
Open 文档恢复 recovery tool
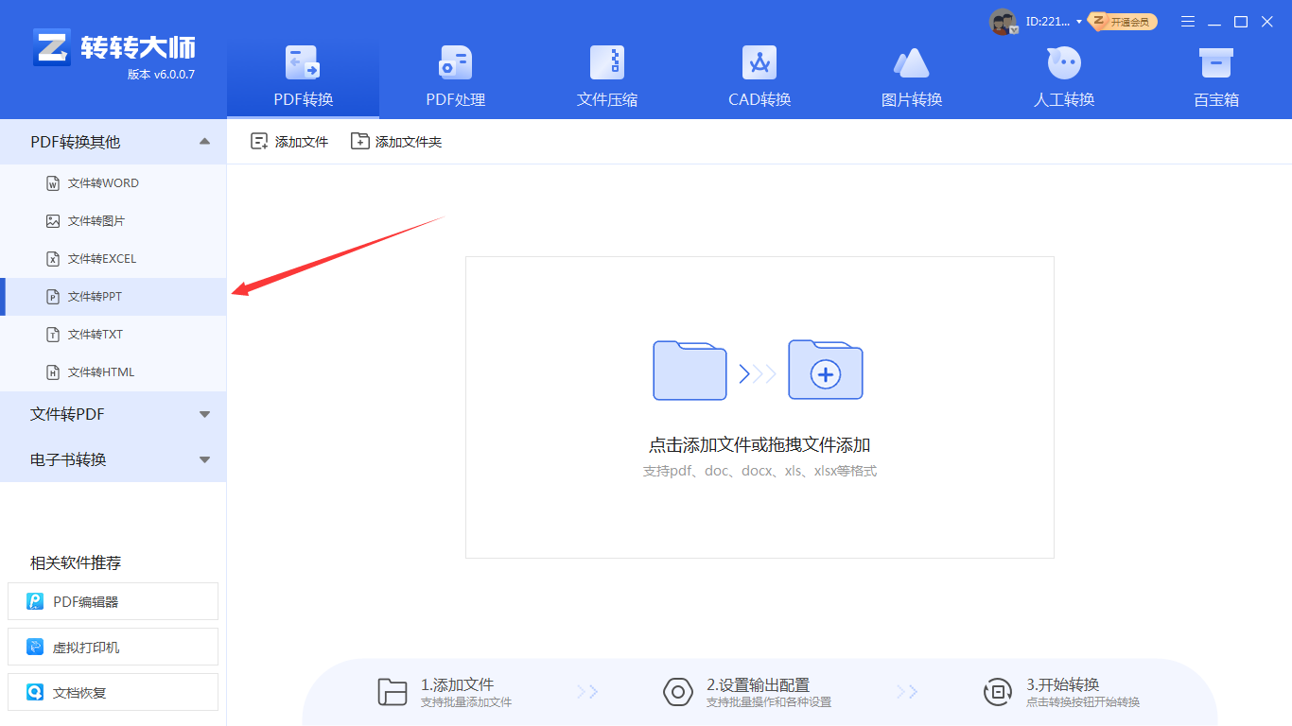(x=113, y=692)
